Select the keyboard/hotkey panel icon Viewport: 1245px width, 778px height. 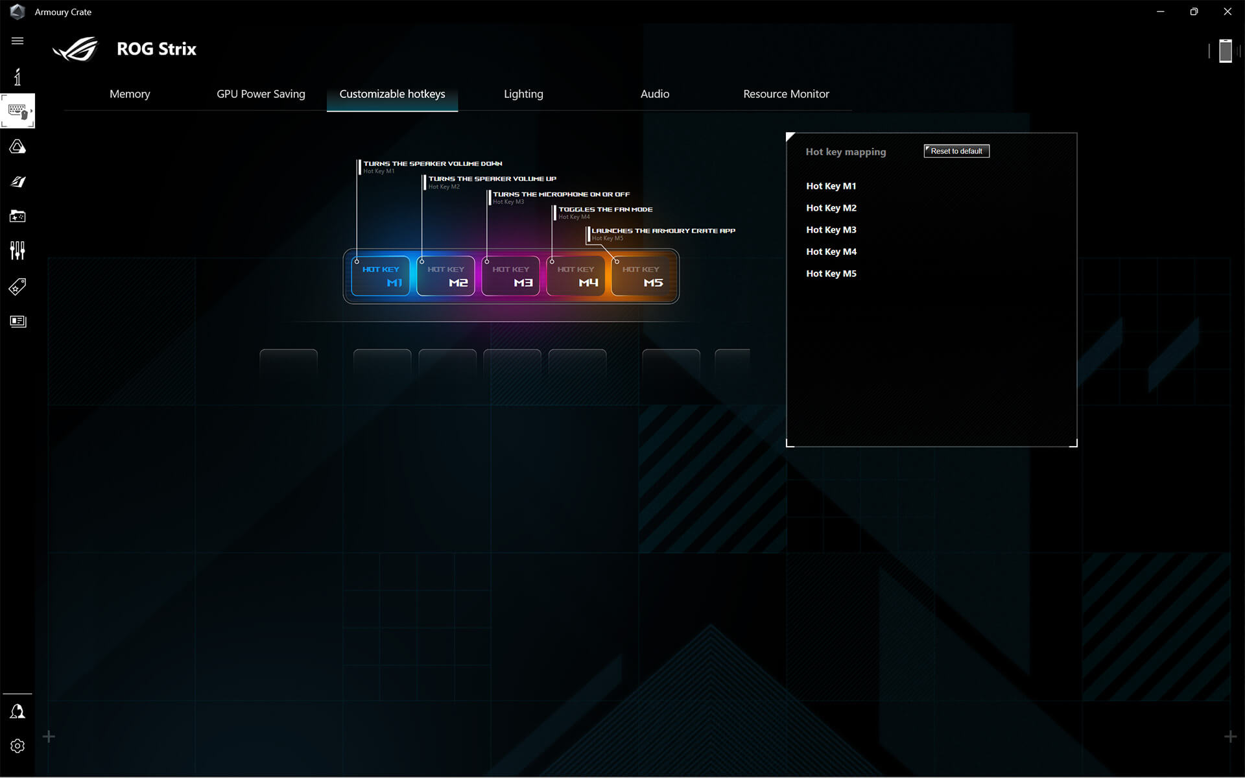tap(18, 110)
